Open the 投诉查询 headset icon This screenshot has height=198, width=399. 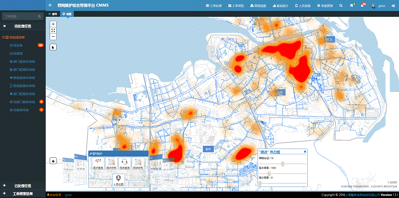(125, 164)
